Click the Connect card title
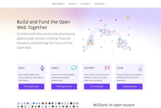Image resolution: width=161 pixels, height=108 pixels. tap(89, 68)
